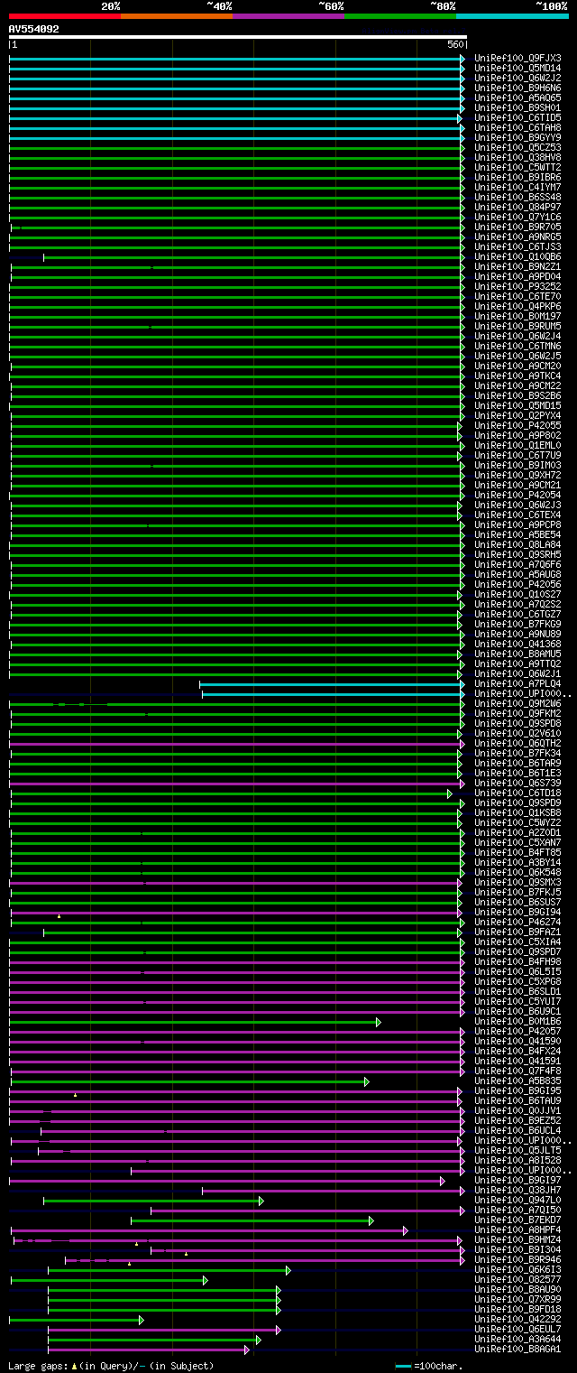Image resolution: width=577 pixels, height=1373 pixels.
Task: Click the Large gaps legend text
Action: coord(111,1366)
